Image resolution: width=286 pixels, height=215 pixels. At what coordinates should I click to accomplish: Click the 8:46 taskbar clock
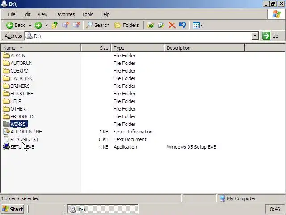(275, 209)
